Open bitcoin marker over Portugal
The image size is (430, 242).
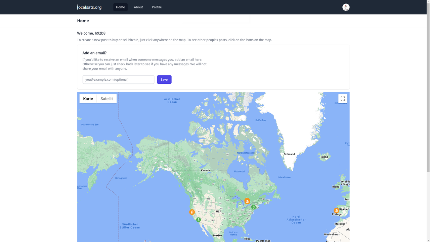336,210
